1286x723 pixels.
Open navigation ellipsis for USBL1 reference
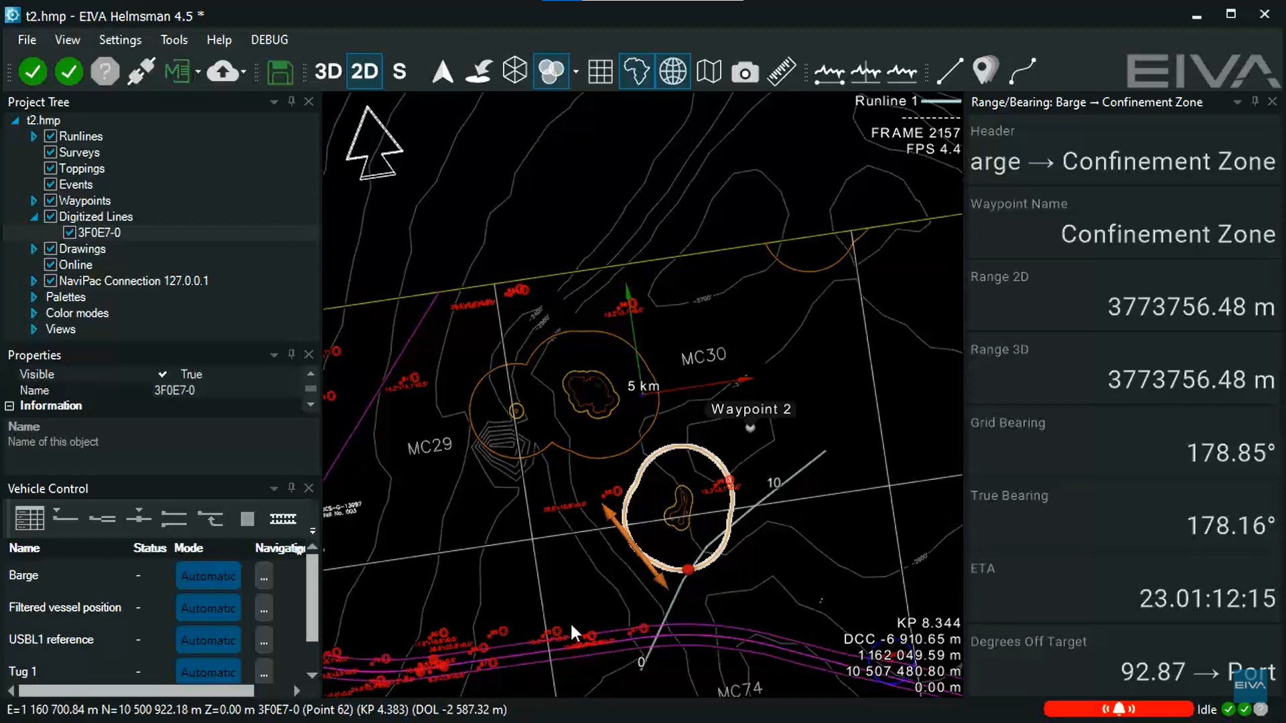pos(264,640)
